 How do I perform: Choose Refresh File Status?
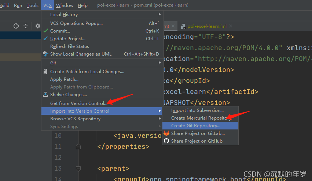(103, 46)
